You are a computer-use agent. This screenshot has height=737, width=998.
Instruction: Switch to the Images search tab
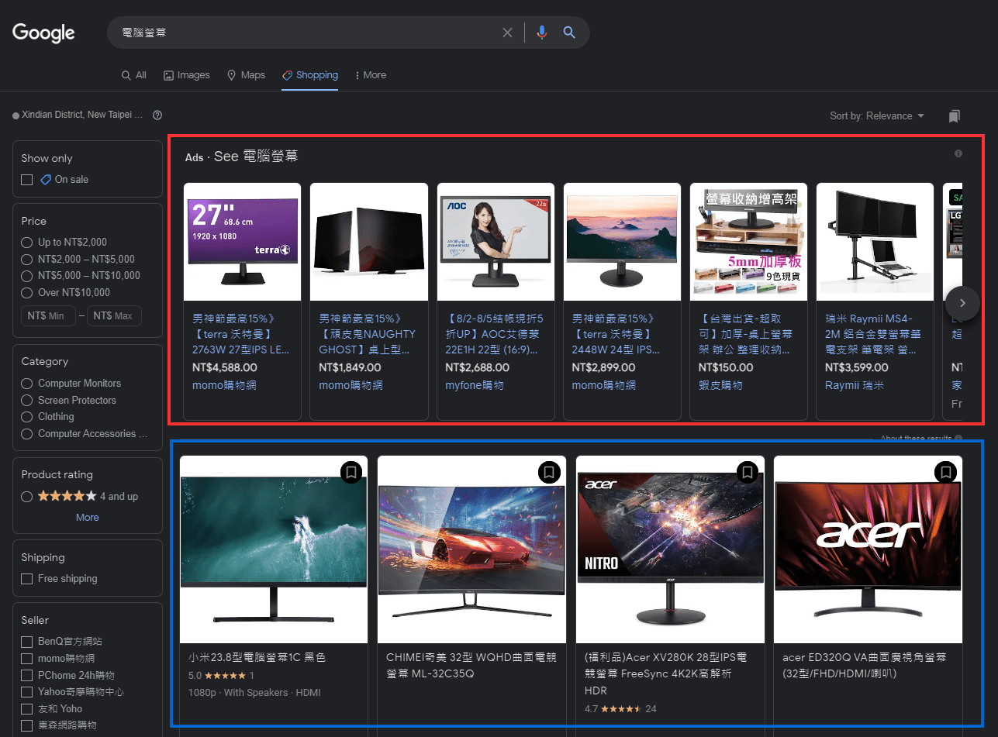click(186, 74)
